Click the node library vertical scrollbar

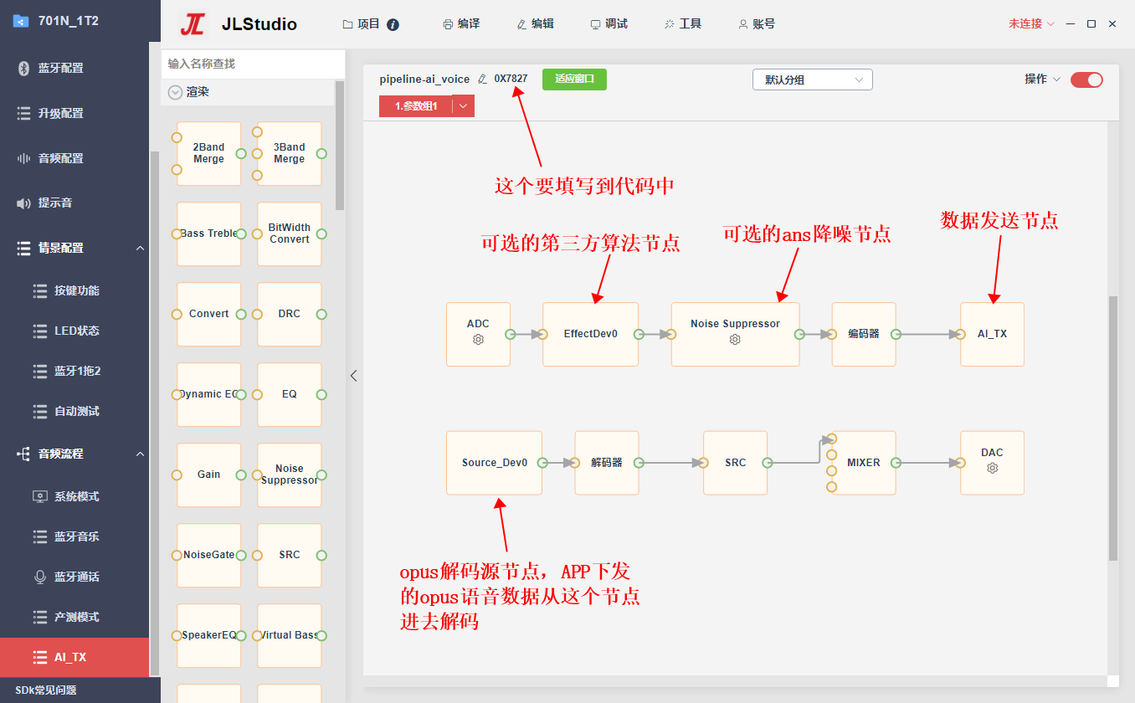pos(340,145)
